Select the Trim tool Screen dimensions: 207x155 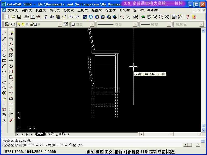[x=11, y=88]
